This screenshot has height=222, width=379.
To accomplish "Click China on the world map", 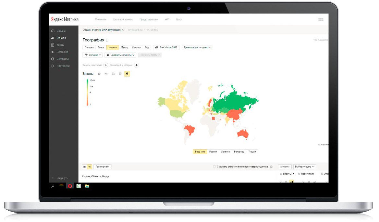I will 235,114.
